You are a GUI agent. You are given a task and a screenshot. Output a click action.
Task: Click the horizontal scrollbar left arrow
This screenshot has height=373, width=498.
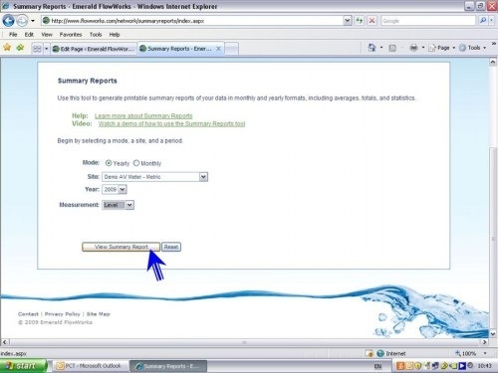[x=5, y=342]
